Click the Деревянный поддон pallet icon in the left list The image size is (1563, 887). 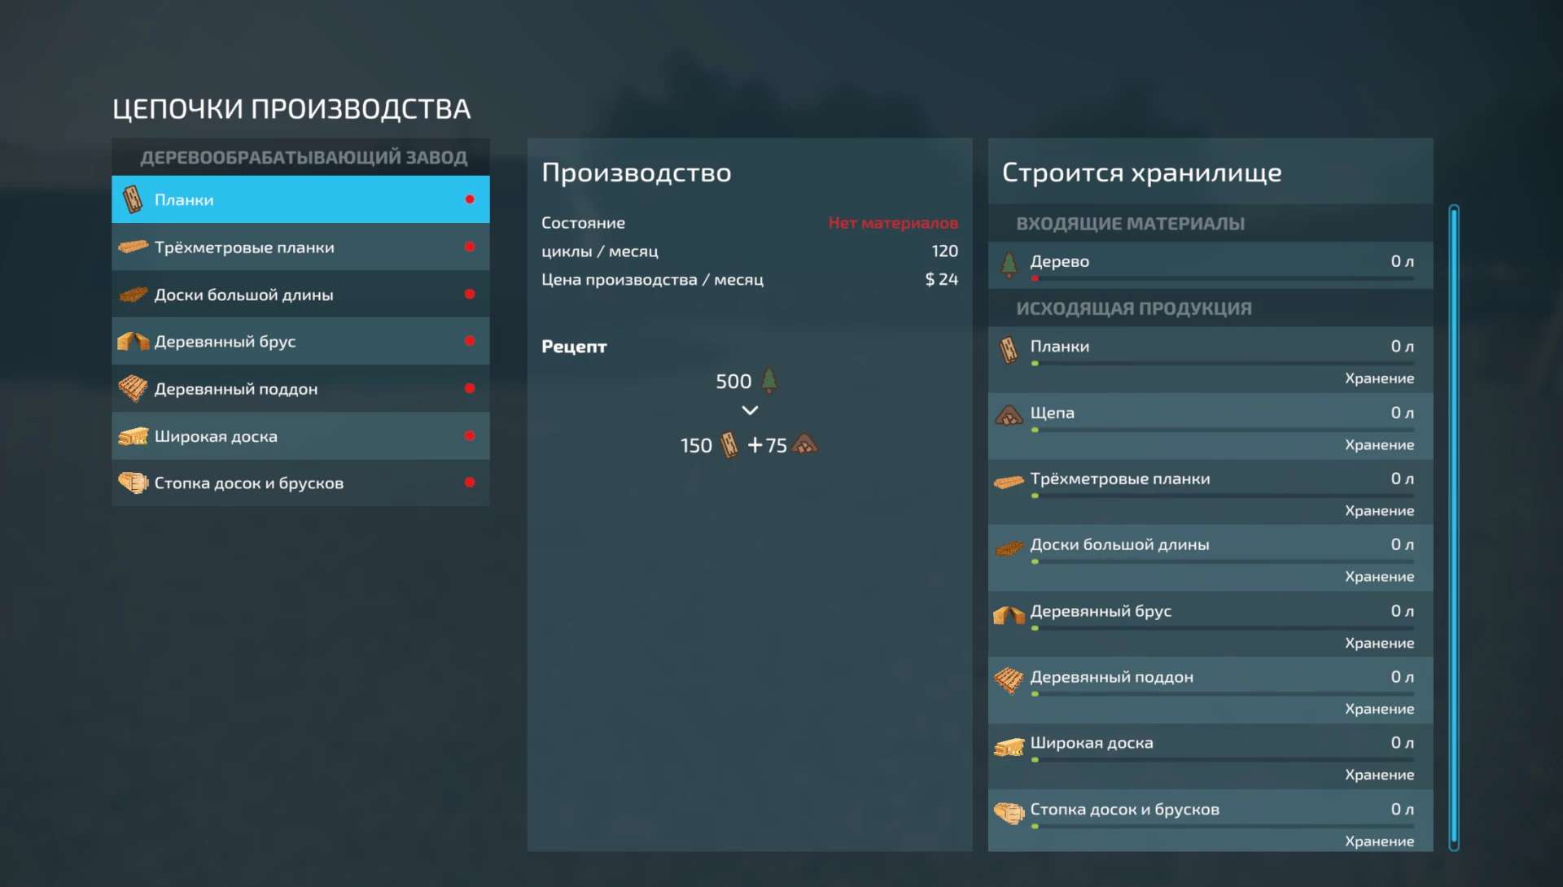pyautogui.click(x=133, y=389)
